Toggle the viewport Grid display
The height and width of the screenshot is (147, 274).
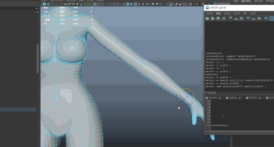tap(95, 4)
